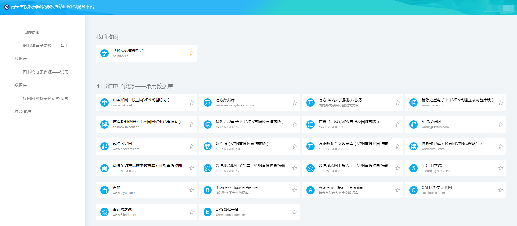The height and width of the screenshot is (226, 517).
Task: Click the platform logo in the header
Action: pyautogui.click(x=7, y=7)
